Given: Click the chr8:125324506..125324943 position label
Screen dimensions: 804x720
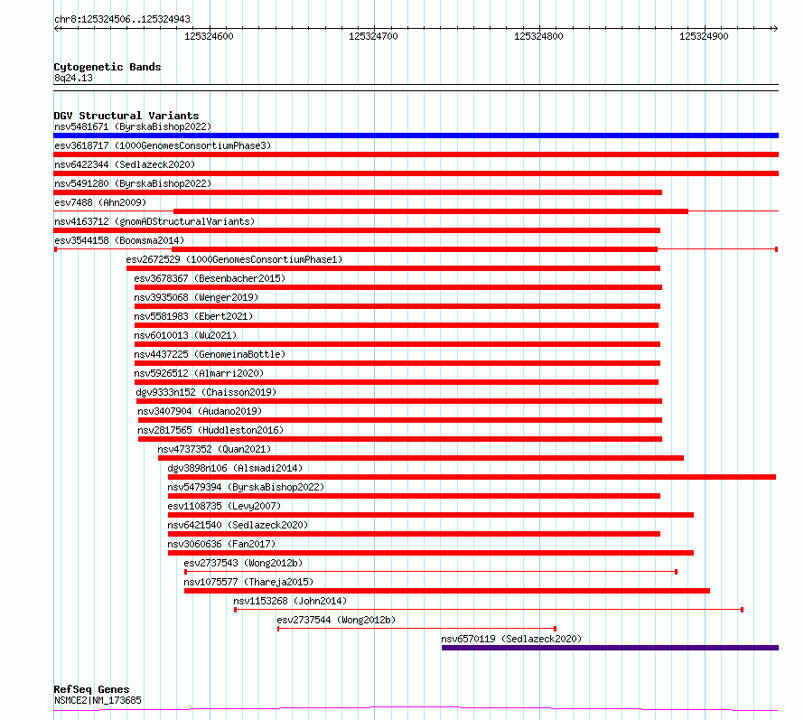Looking at the screenshot, I should [122, 19].
